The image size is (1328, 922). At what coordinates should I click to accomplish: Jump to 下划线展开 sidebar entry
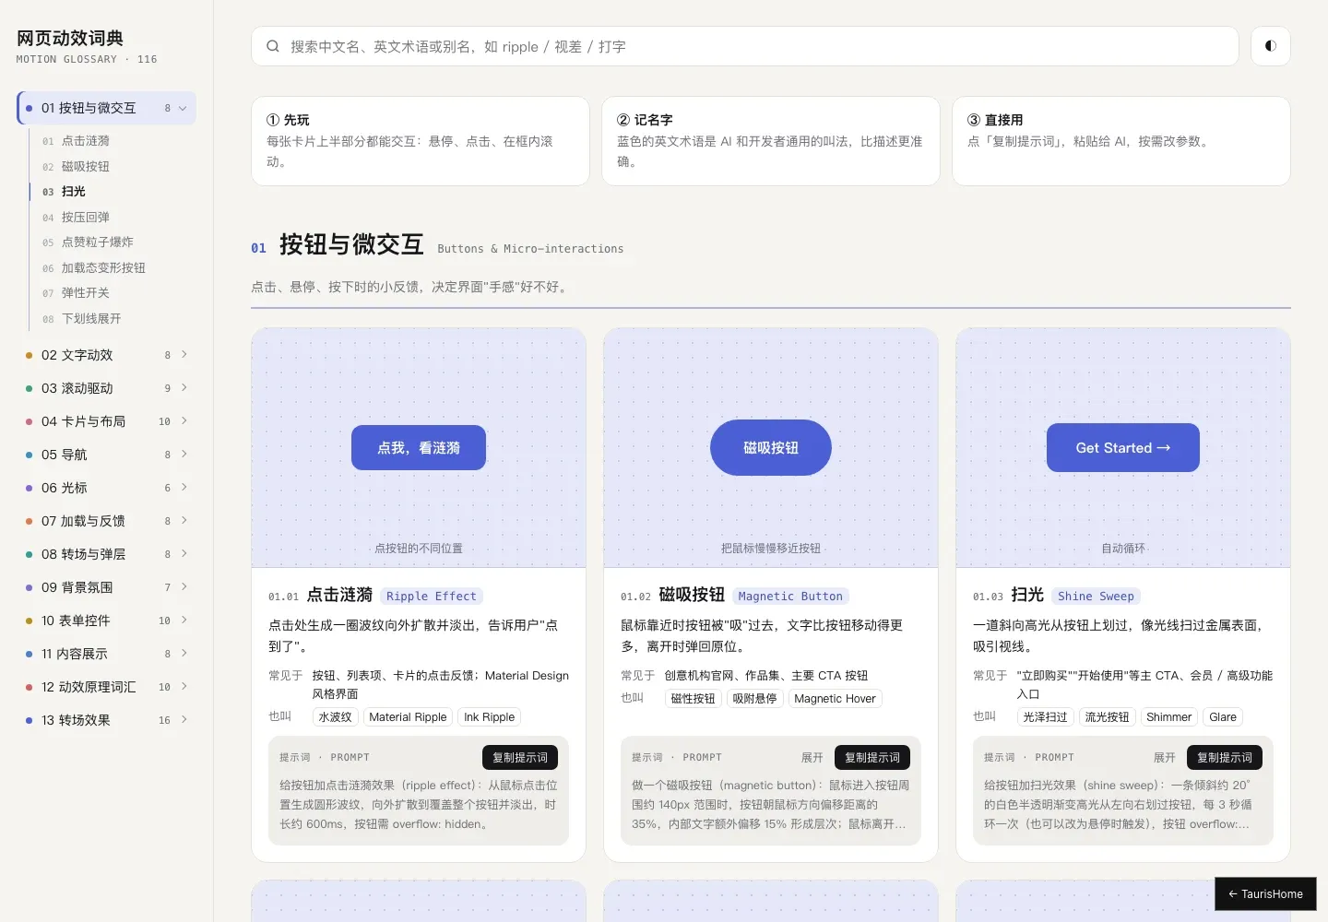pos(113,319)
